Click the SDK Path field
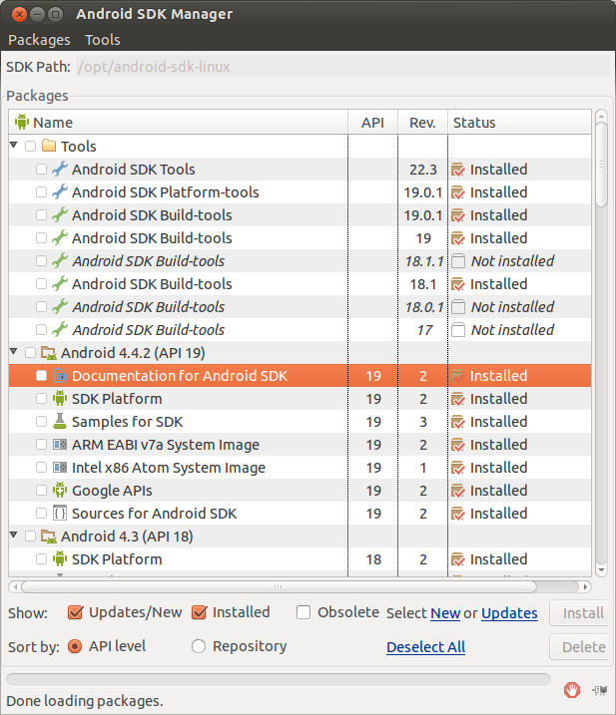 coord(342,67)
